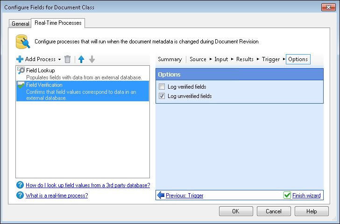Open the Summary wizard step
340x224 pixels.
tap(170, 59)
